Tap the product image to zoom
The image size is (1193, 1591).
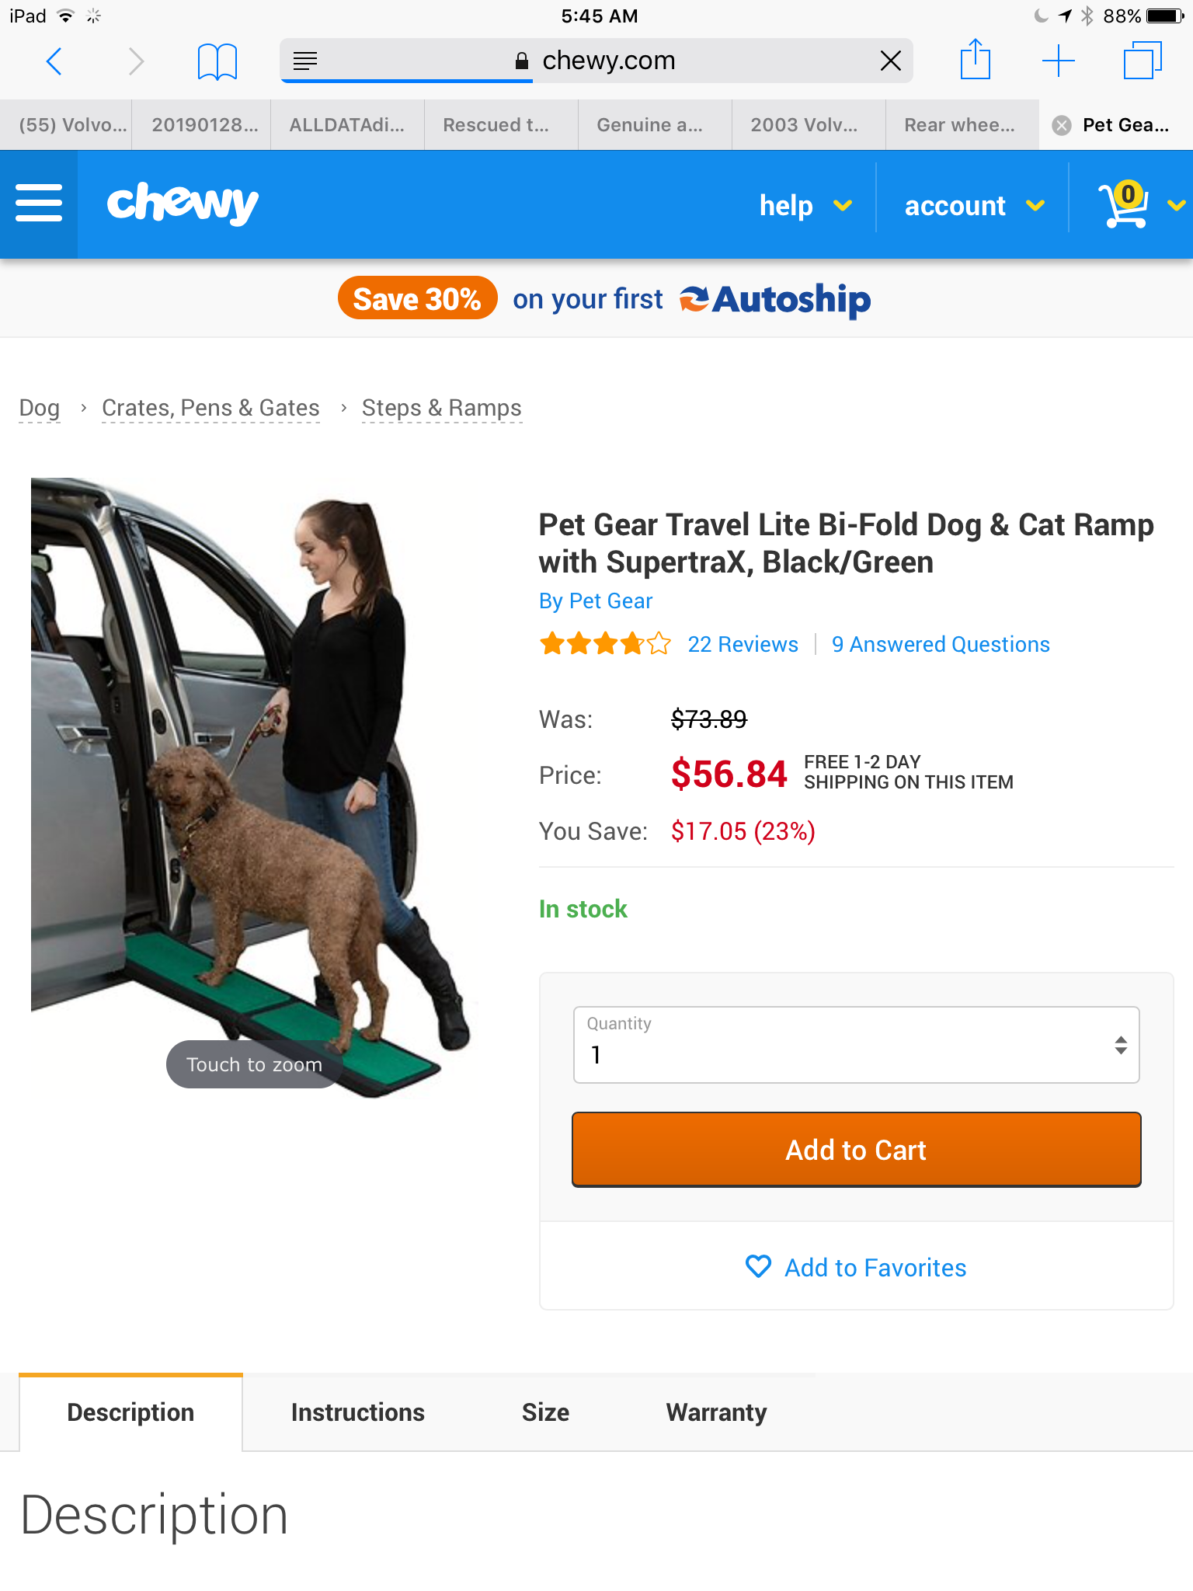(252, 785)
